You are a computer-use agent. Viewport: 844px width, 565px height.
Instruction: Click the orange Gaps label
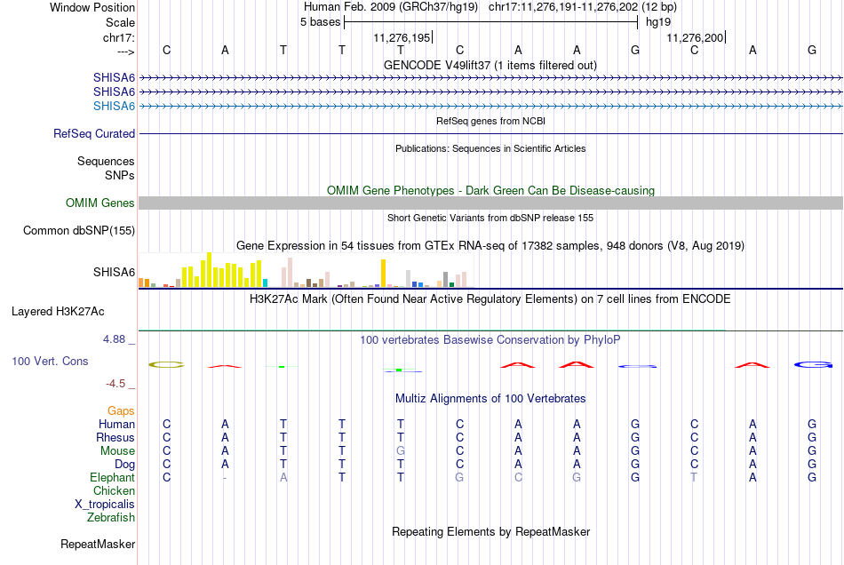point(121,411)
